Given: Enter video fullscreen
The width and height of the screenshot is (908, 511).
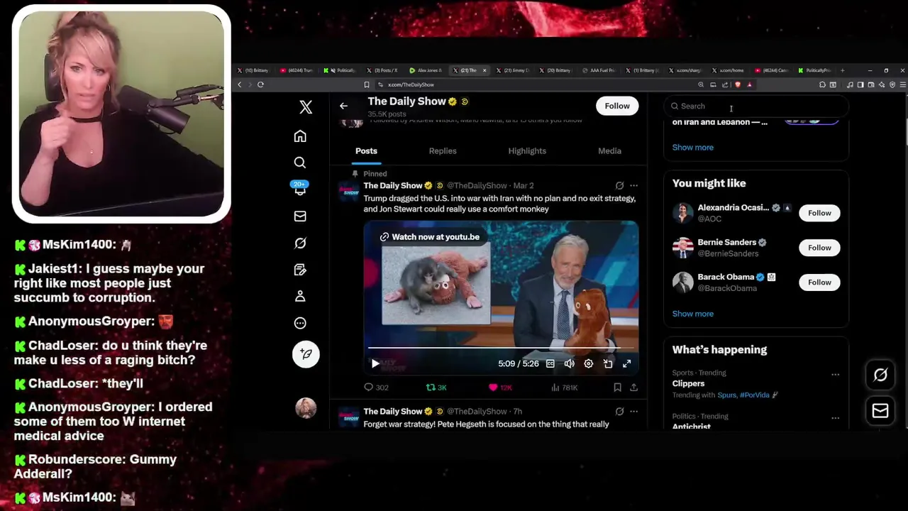Looking at the screenshot, I should click(x=627, y=363).
